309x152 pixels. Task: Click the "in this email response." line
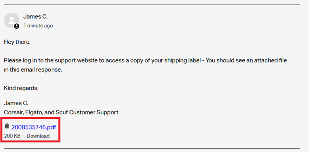(33, 70)
